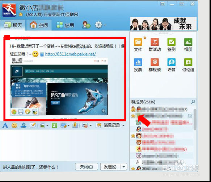The image size is (211, 182).
Task: Expand the send options arrow beside 发送
Action: click(124, 167)
